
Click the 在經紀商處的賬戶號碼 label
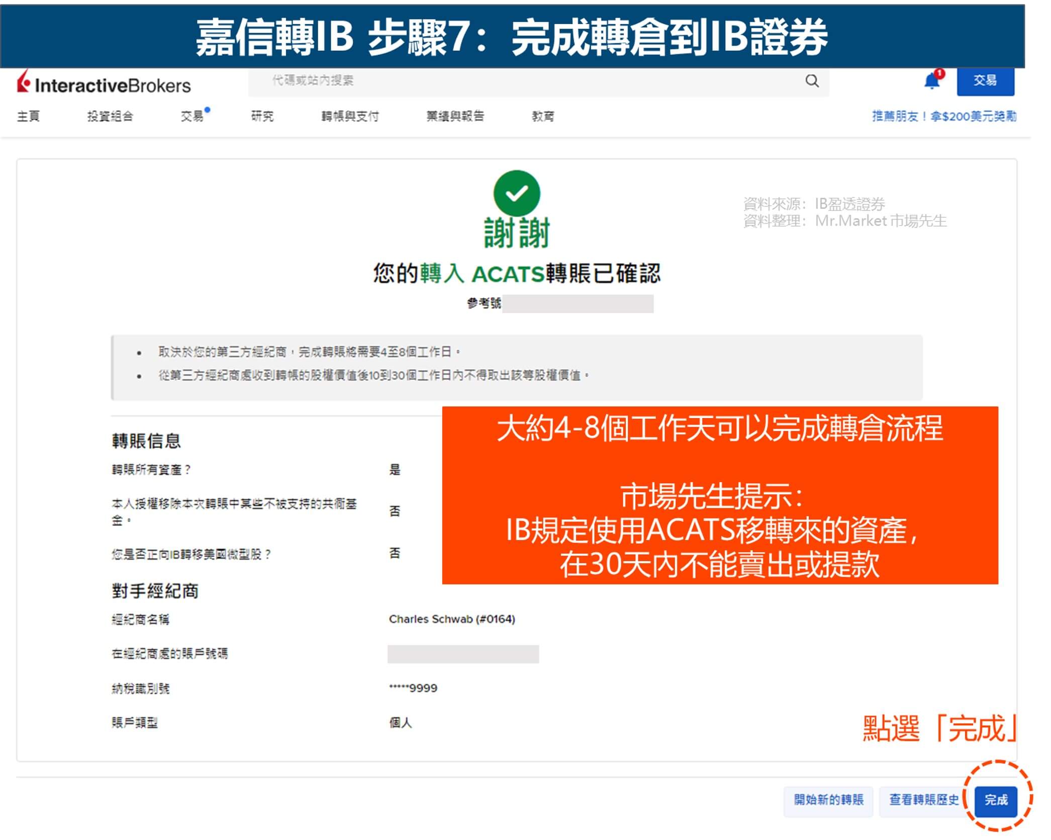click(169, 654)
